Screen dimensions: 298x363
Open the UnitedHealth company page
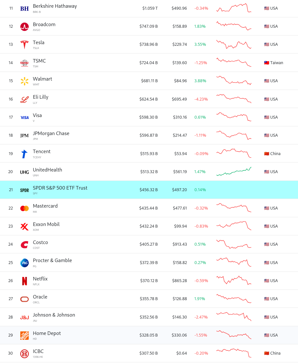coord(47,170)
